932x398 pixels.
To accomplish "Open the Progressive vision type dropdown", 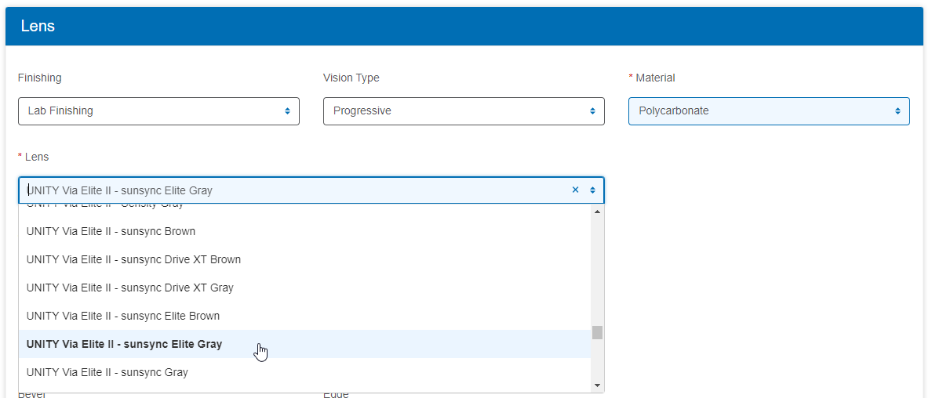I will pyautogui.click(x=463, y=111).
